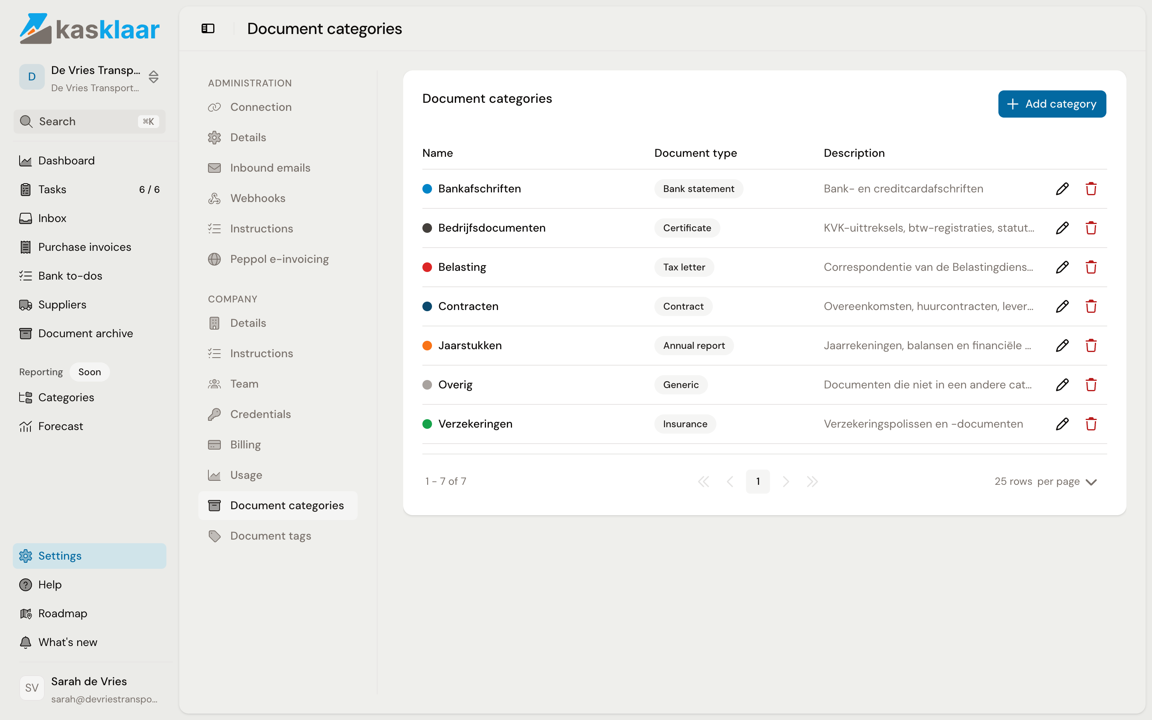Edit the Belasting category
1152x720 pixels.
pyautogui.click(x=1062, y=267)
